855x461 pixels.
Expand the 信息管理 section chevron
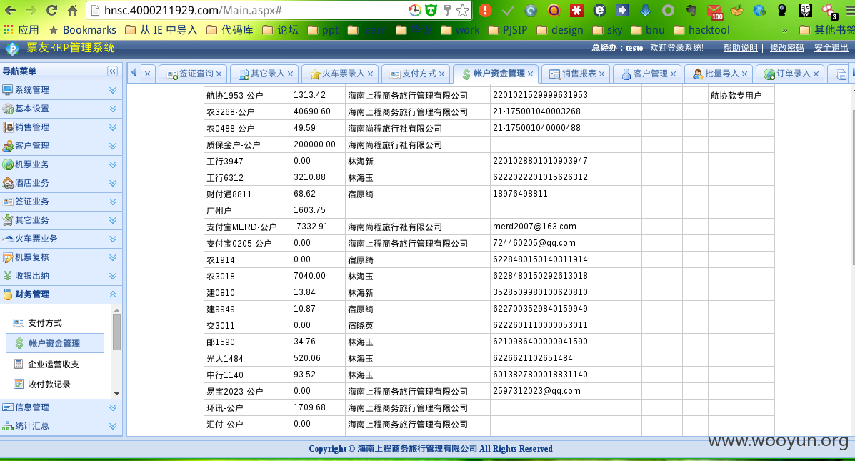(112, 407)
